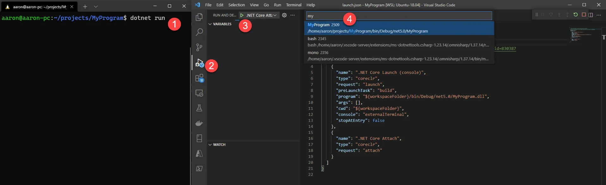Screen dimensions: 606x185
Task: Pause execution in debug toolbar
Action: click(x=543, y=15)
